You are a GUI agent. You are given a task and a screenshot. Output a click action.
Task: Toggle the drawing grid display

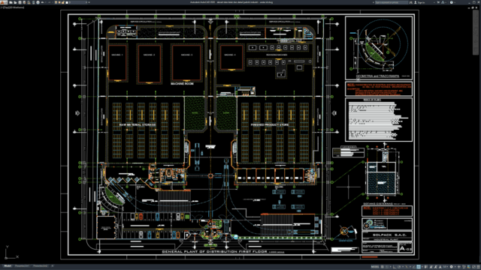(x=383, y=267)
